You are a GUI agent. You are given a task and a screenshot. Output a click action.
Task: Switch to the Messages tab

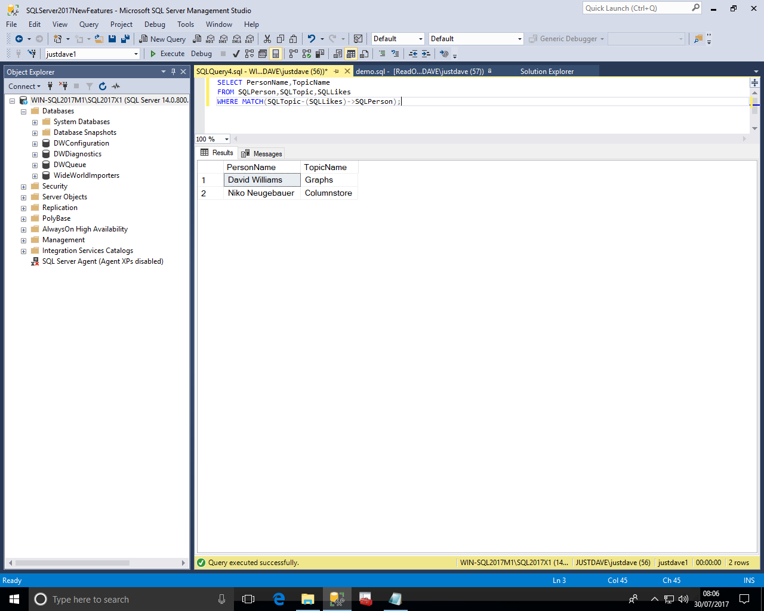tap(262, 153)
